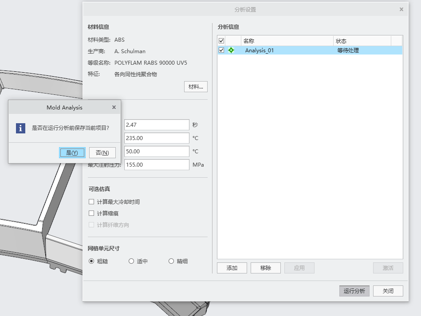The width and height of the screenshot is (421, 316).
Task: Uncheck the Analysis_01 row checkbox
Action: tap(221, 50)
